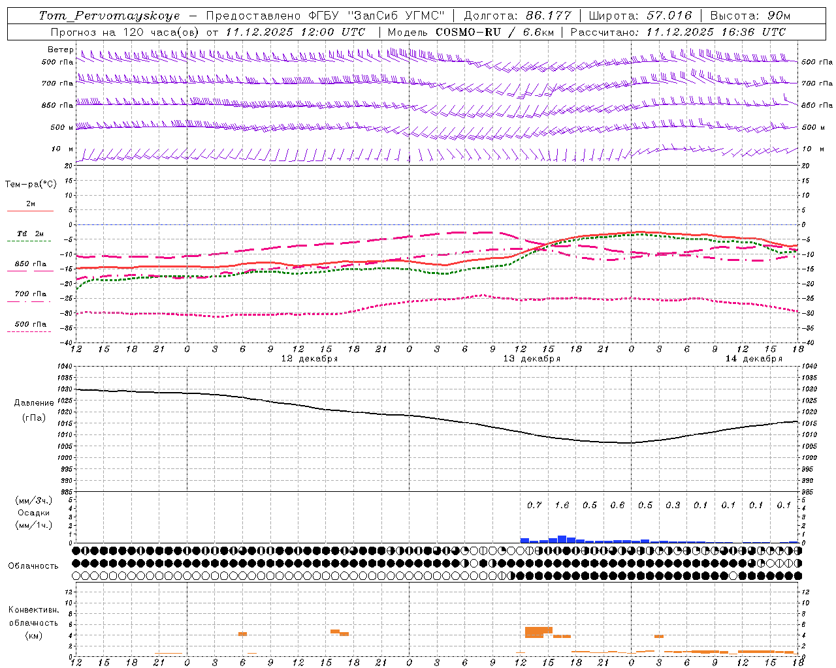This screenshot has height=668, width=836.
Task: Click the "13 декабря" date label
Action: point(532,359)
